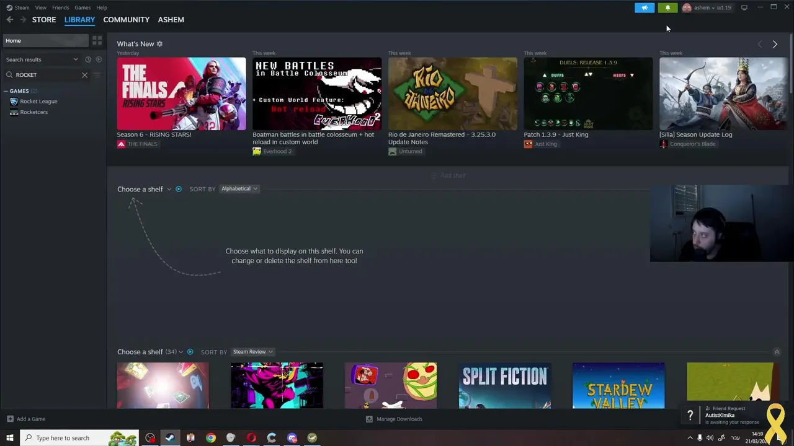
Task: Open Opera browser from taskbar
Action: [x=251, y=438]
